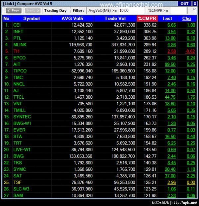The image size is (199, 206).
Task: Sort by the Symbol column header
Action: [32, 19]
